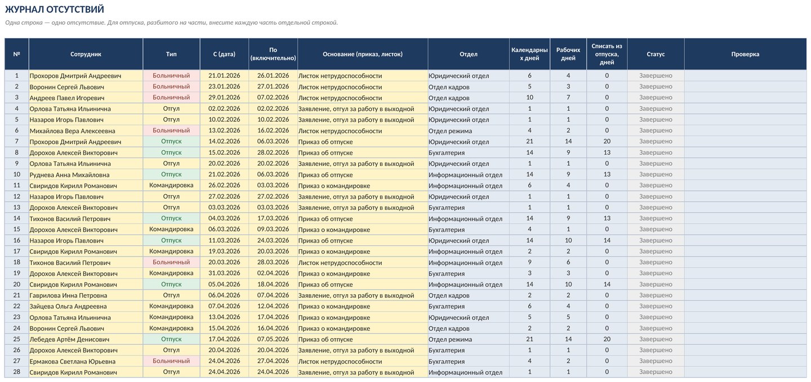Select the "Основание (приказ, листок)" header
The width and height of the screenshot is (811, 382).
363,54
